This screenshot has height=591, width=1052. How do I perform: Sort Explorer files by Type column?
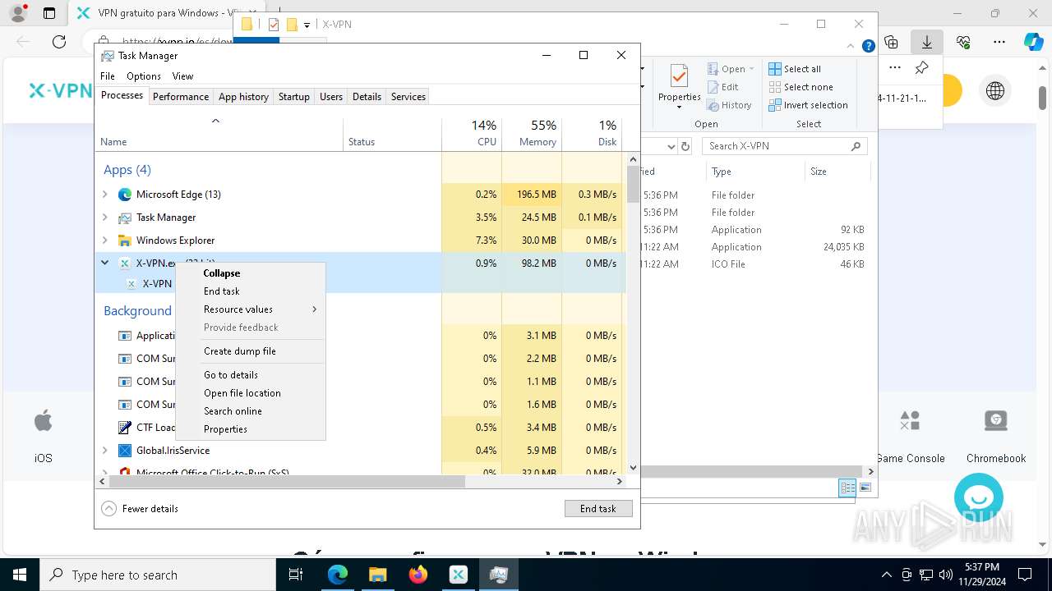point(754,172)
